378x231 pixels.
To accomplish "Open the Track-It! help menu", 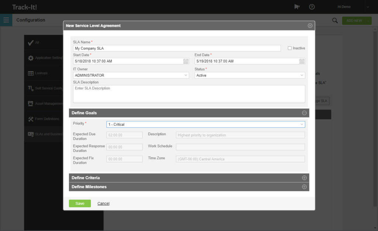I will pos(312,7).
